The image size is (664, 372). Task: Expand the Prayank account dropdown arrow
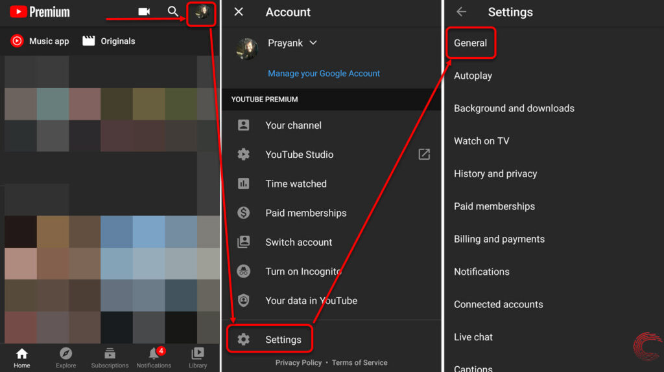pos(313,43)
